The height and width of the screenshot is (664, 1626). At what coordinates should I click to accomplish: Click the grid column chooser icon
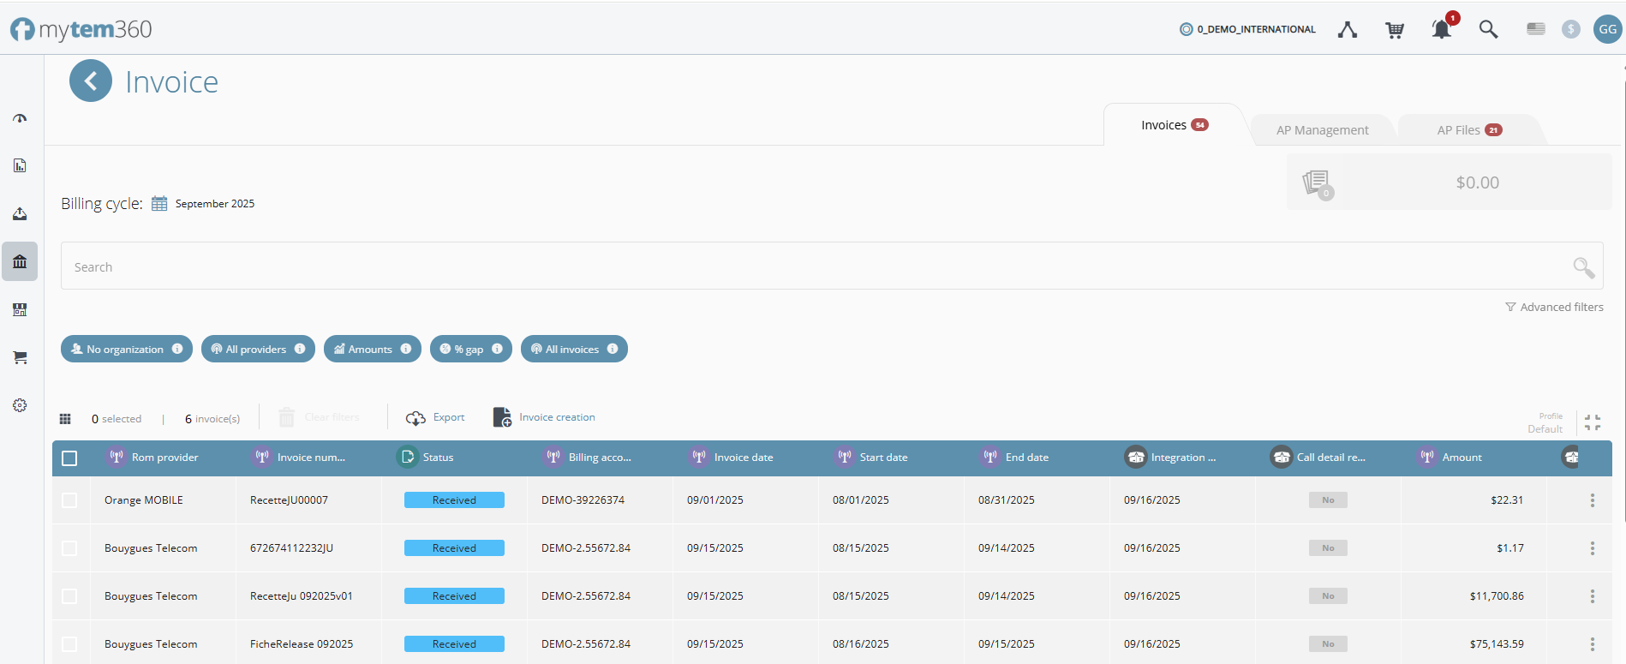click(x=65, y=419)
